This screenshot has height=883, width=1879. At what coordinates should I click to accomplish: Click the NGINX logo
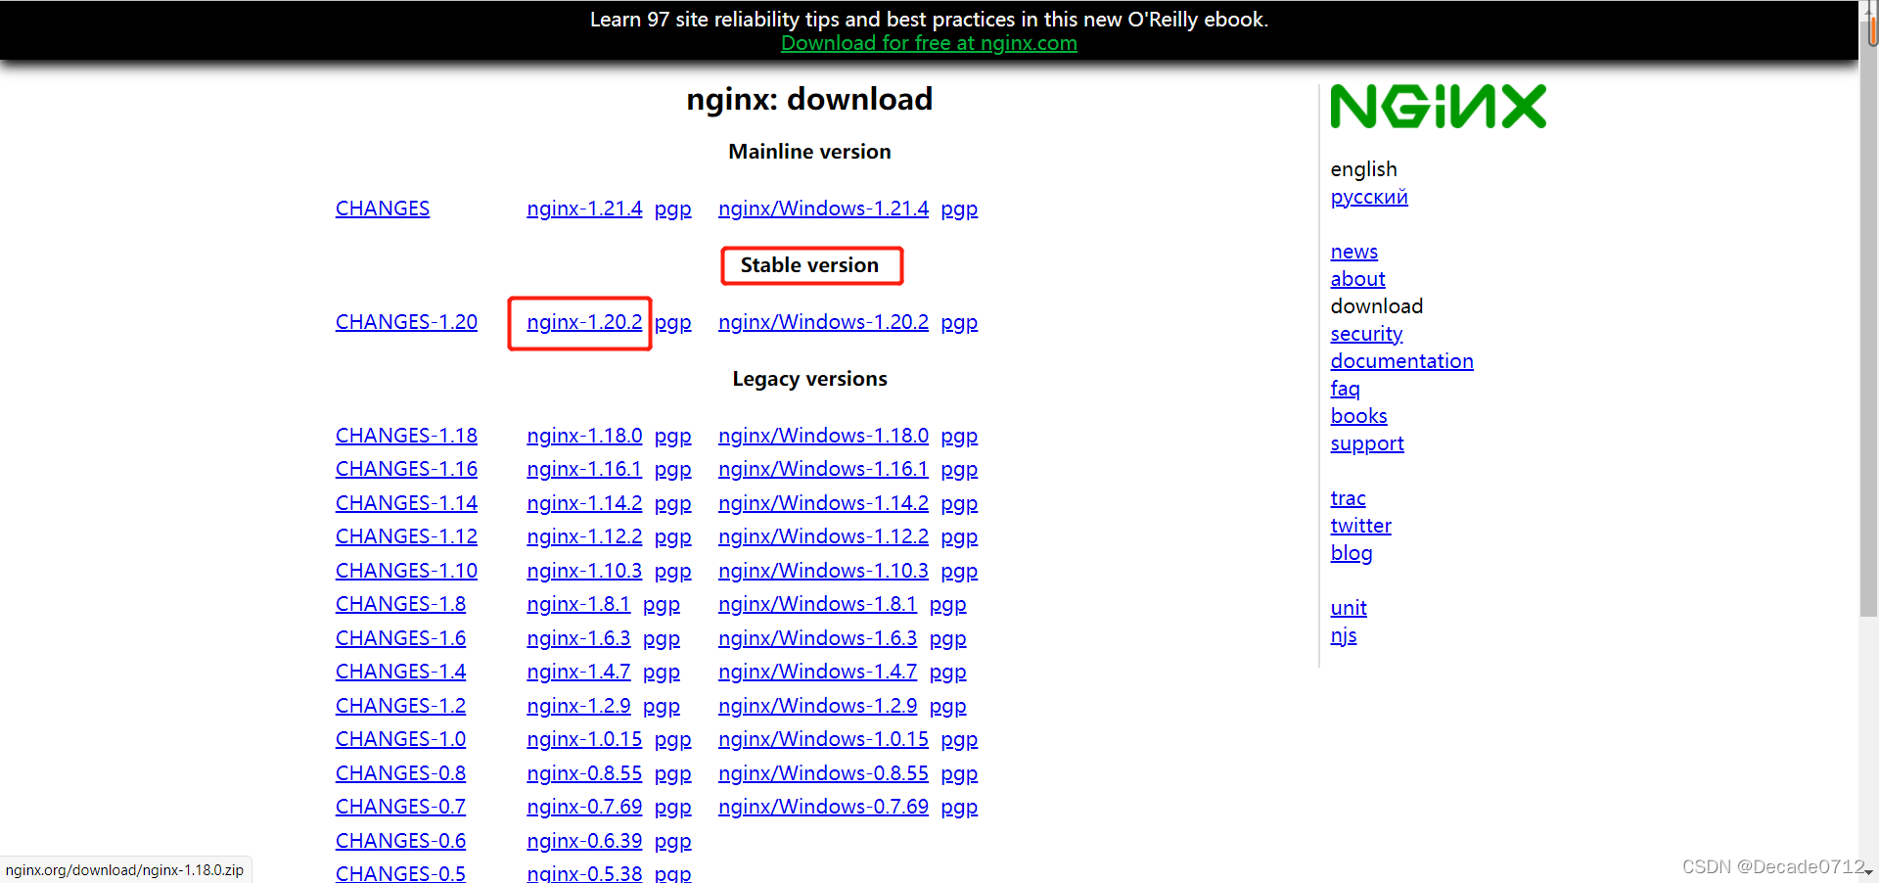pos(1438,107)
